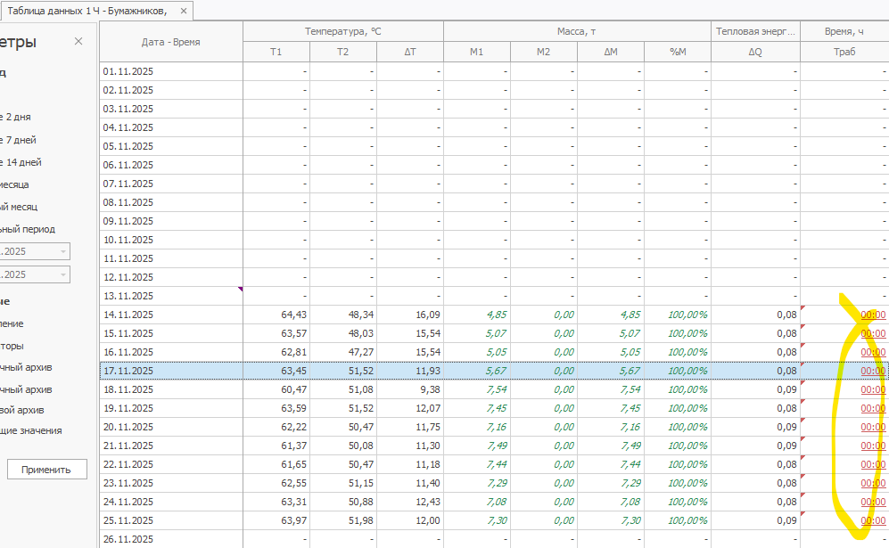The height and width of the screenshot is (548, 889).
Task: Click the %M column header
Action: point(677,52)
